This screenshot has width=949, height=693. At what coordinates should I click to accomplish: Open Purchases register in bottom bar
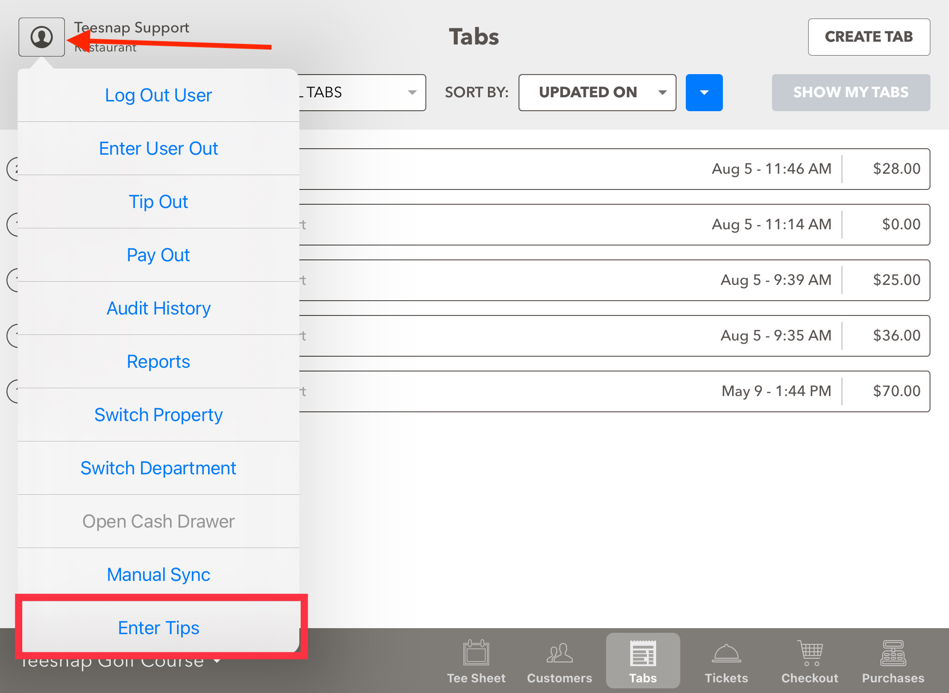click(893, 661)
